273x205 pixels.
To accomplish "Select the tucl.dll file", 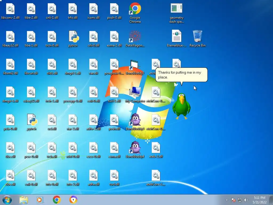I will [114, 178].
